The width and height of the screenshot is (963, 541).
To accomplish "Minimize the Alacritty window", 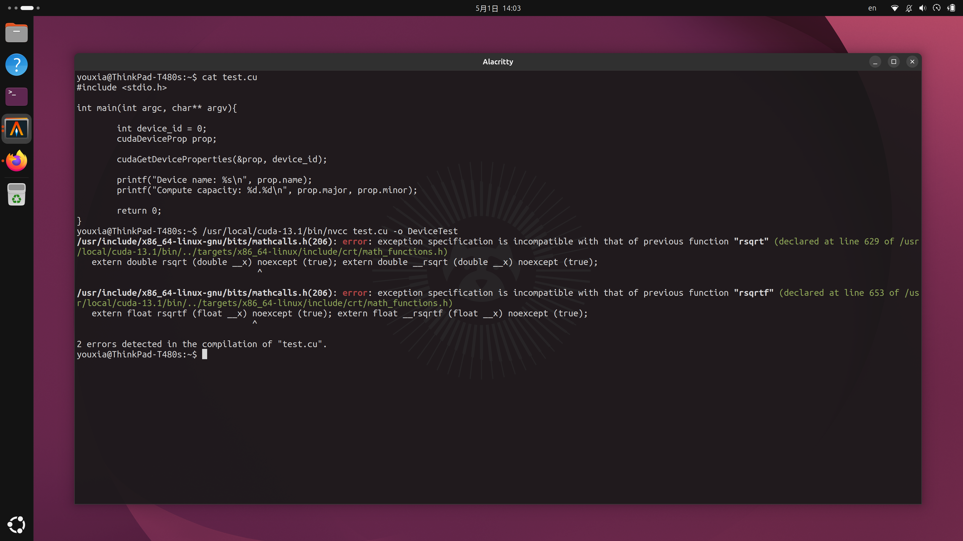I will coord(875,62).
